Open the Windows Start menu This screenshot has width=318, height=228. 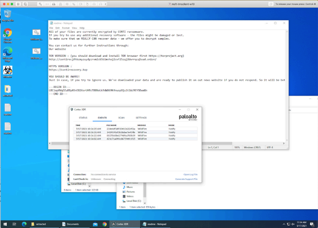(5, 224)
